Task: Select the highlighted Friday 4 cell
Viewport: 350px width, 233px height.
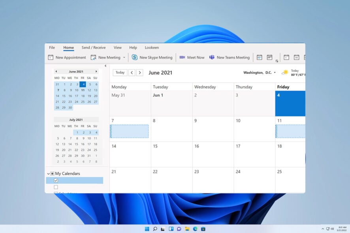Action: pyautogui.click(x=290, y=103)
